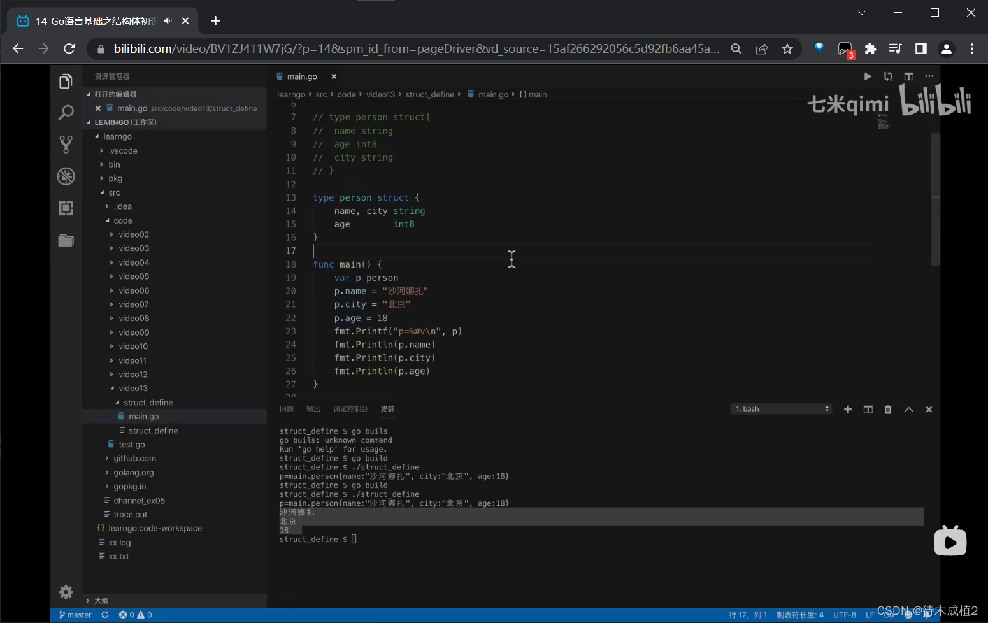Synchronize changes icon in status bar
This screenshot has height=623, width=988.
click(105, 615)
